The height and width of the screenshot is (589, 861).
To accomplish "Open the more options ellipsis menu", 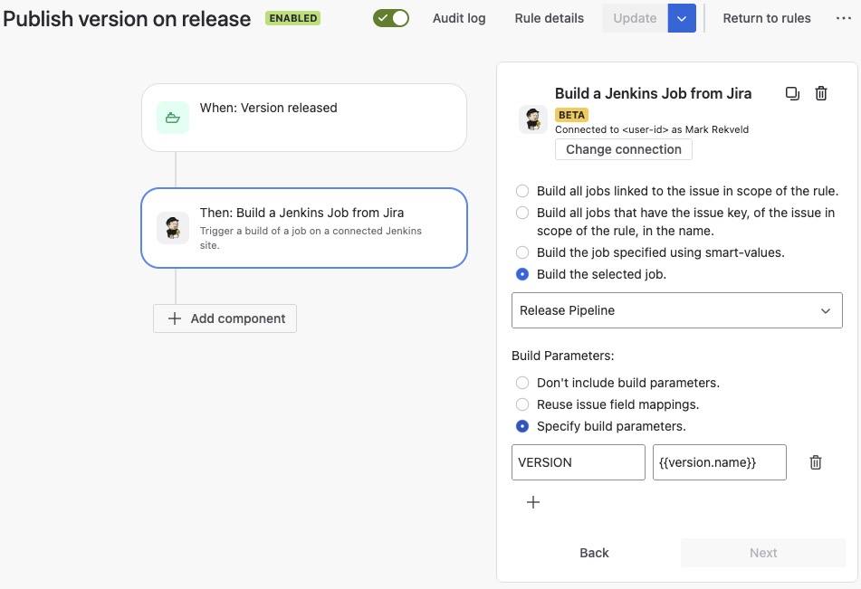I will point(844,18).
